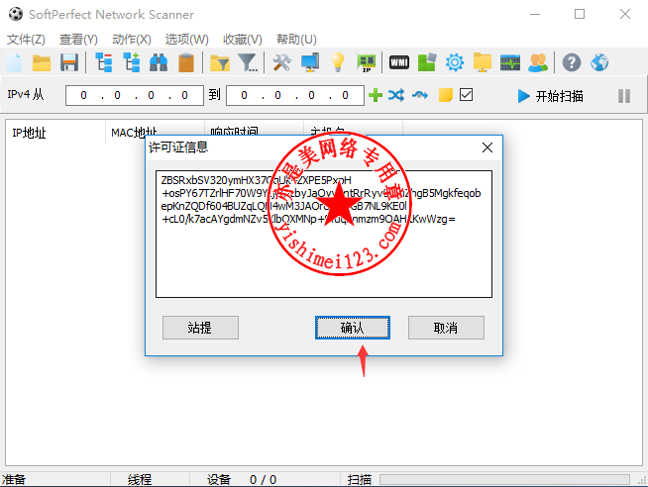Click the blue curved arrow auto-detect icon
Viewport: 648px width, 487px height.
coord(420,95)
